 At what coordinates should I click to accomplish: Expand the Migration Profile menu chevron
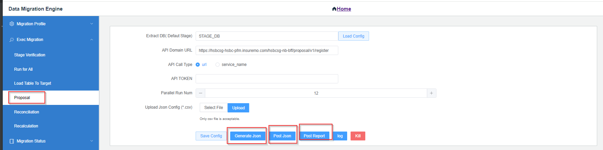tap(92, 24)
